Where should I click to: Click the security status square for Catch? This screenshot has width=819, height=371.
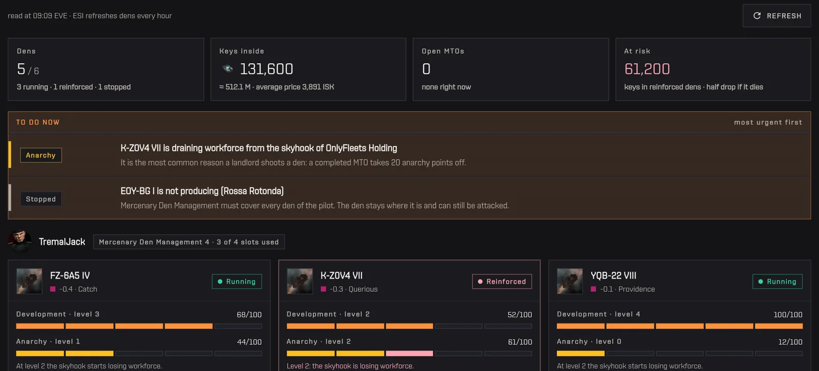[53, 289]
